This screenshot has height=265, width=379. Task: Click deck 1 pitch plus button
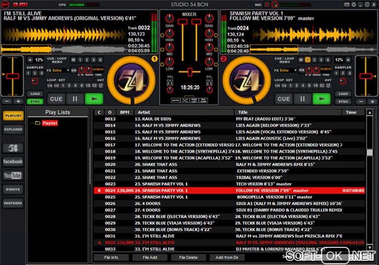pyautogui.click(x=18, y=101)
